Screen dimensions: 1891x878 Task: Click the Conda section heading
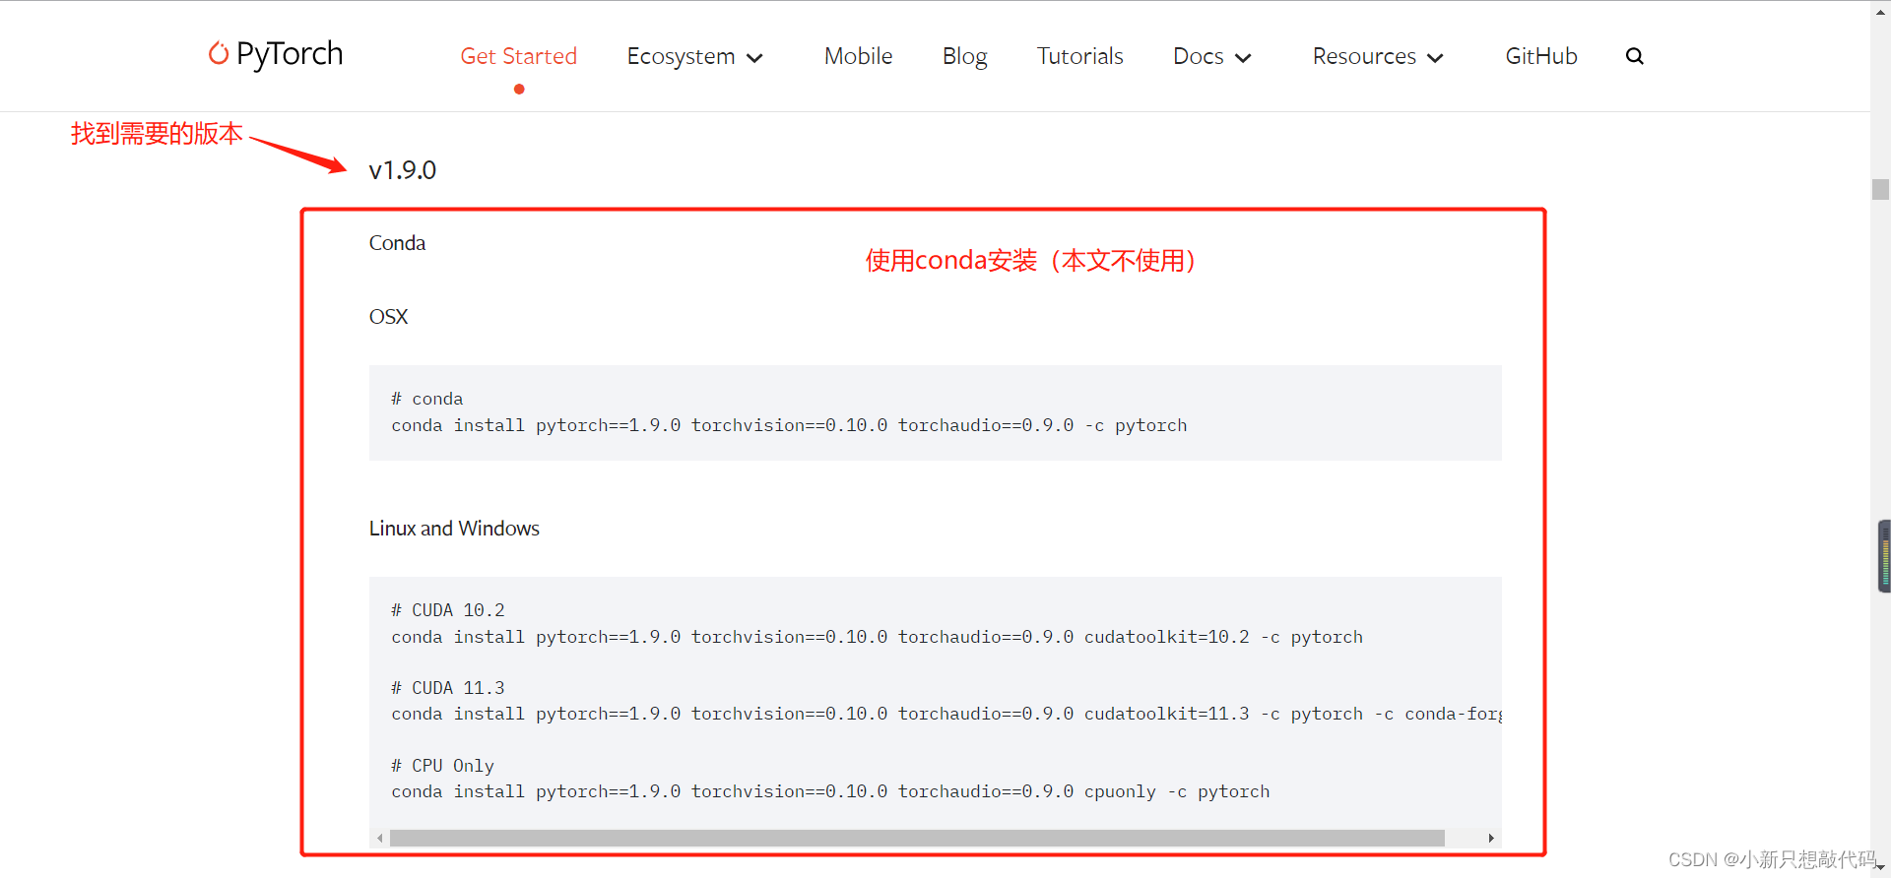(x=397, y=243)
